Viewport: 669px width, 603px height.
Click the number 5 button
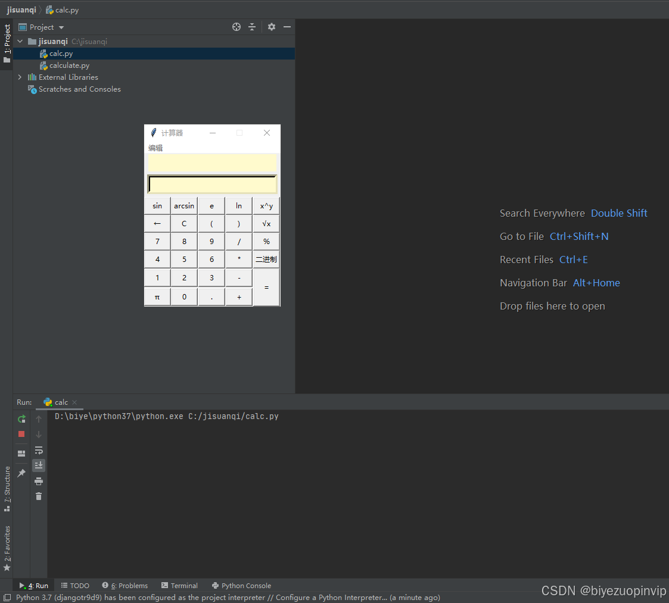coord(184,260)
